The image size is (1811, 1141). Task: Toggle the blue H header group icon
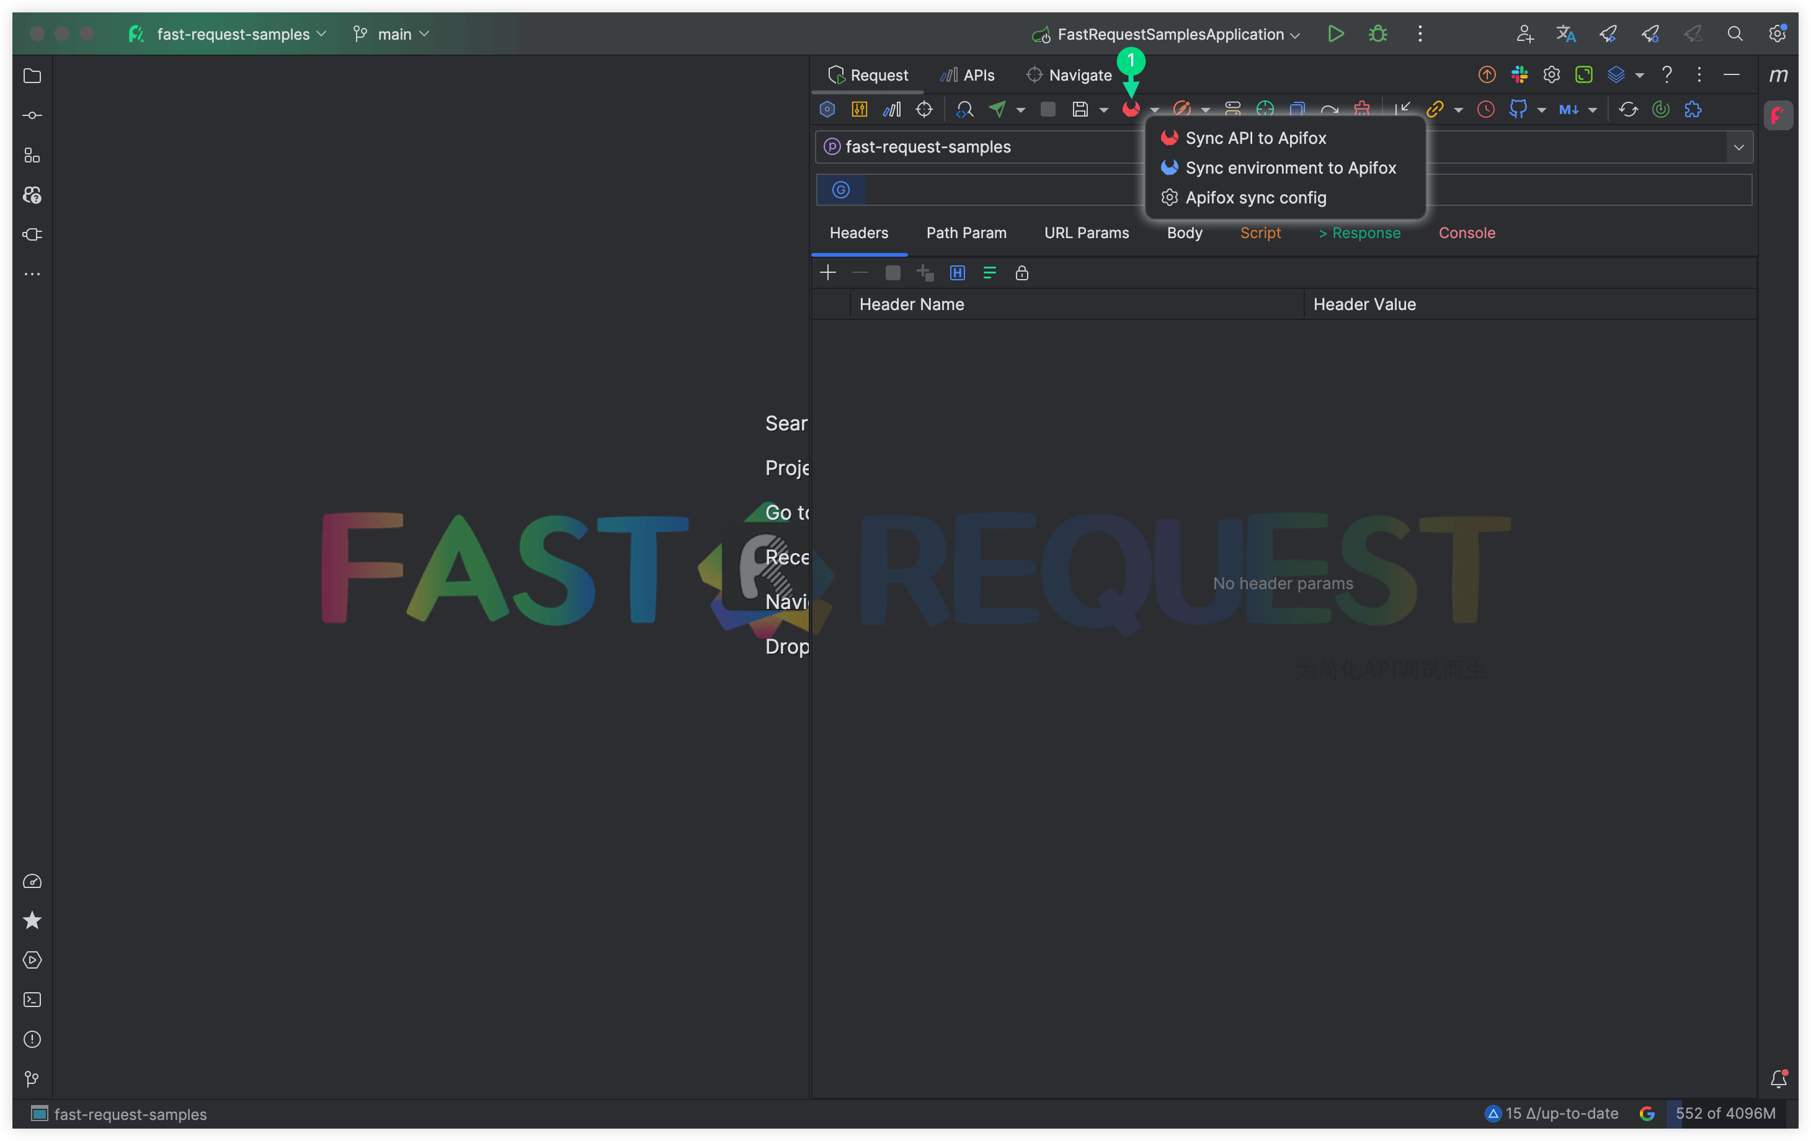(956, 273)
